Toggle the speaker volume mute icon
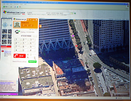Image resolution: width=131 pixels, height=101 pixels. (28, 57)
